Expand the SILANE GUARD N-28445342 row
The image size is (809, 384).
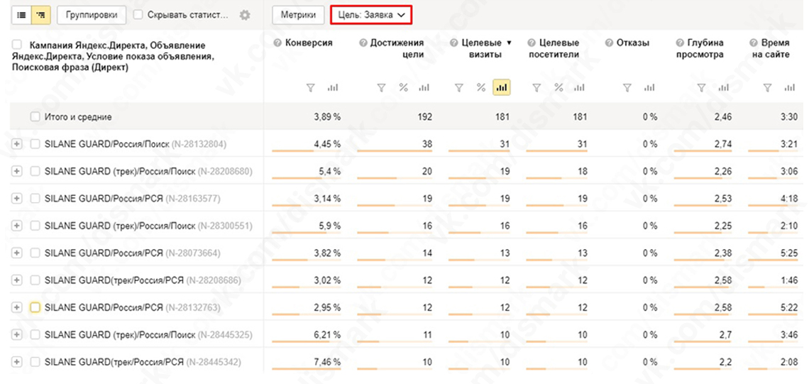pos(18,362)
